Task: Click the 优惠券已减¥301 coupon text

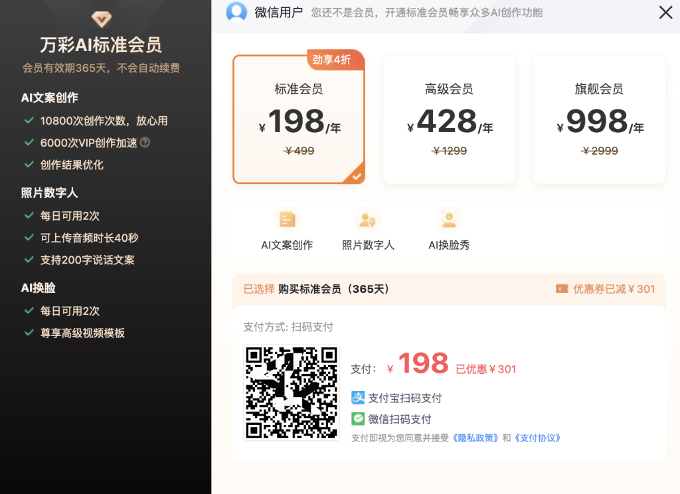Action: pyautogui.click(x=614, y=289)
